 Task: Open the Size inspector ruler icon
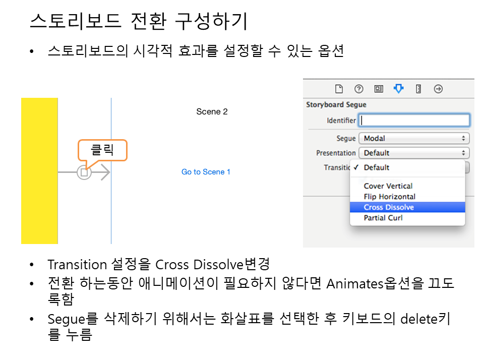tap(418, 89)
